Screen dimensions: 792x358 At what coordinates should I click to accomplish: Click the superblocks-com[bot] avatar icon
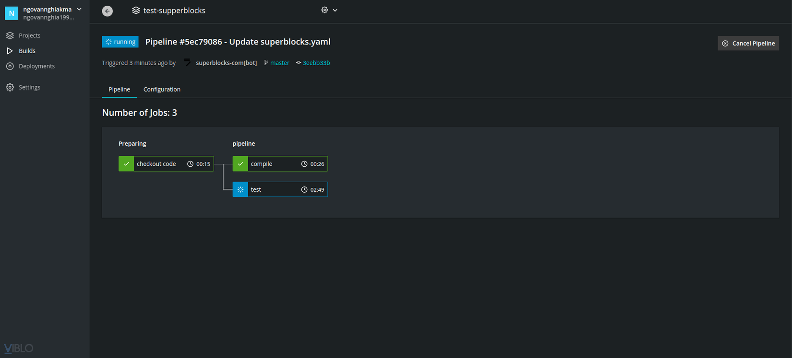click(x=187, y=63)
